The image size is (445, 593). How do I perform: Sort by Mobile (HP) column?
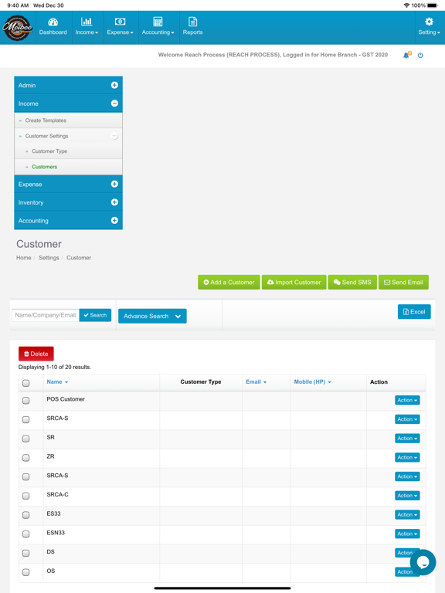click(x=313, y=382)
